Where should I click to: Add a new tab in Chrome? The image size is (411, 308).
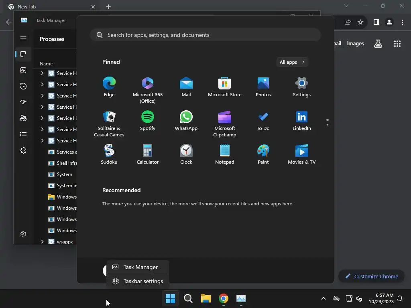108,7
